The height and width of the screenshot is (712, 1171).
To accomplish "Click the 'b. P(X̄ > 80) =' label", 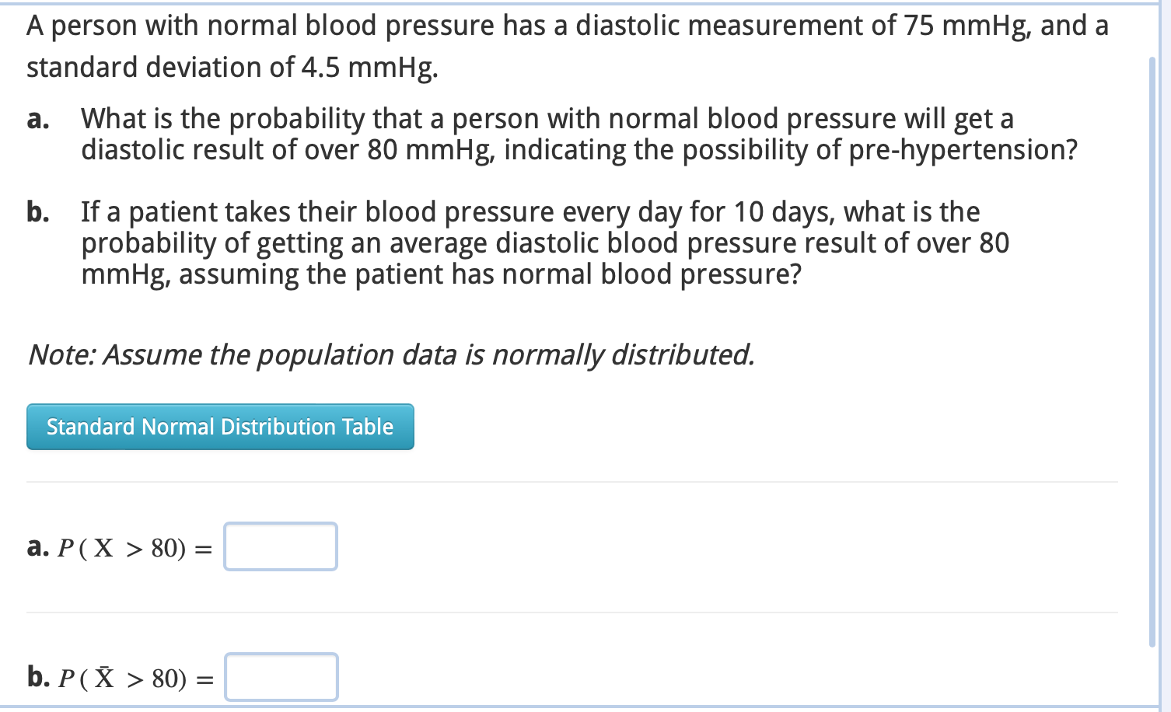I will 121,678.
